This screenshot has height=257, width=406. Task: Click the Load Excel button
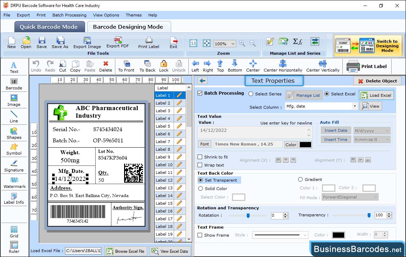pos(376,95)
